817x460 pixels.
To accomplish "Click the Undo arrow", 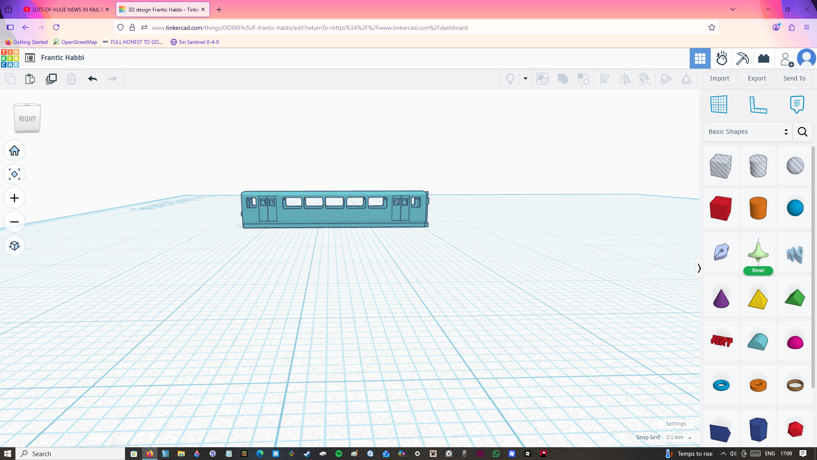I will [92, 79].
